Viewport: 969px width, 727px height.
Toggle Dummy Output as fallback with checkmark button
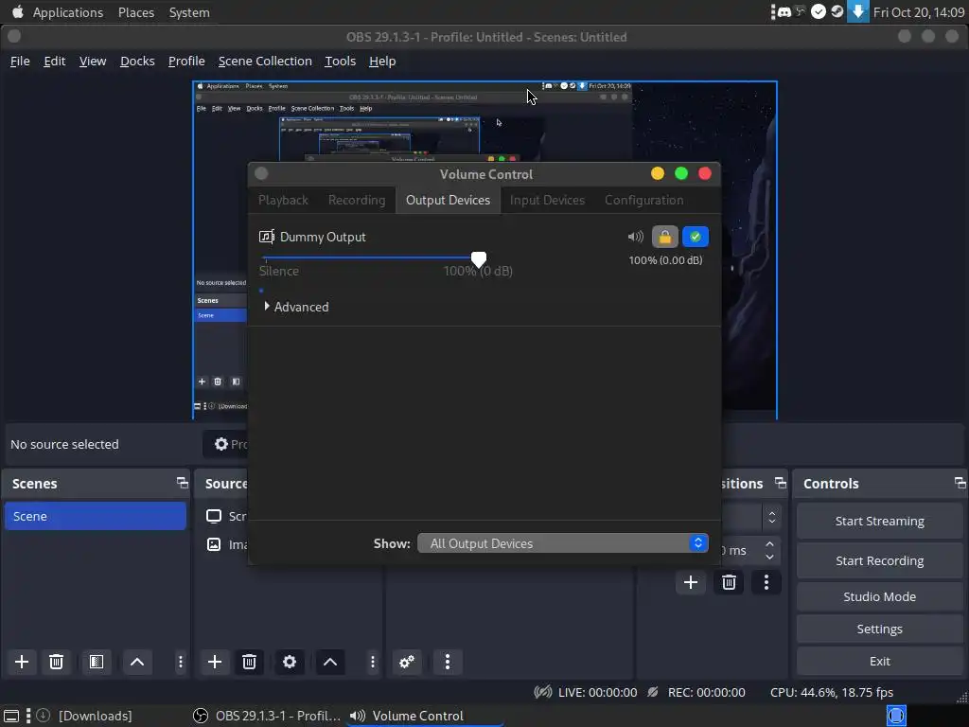696,237
